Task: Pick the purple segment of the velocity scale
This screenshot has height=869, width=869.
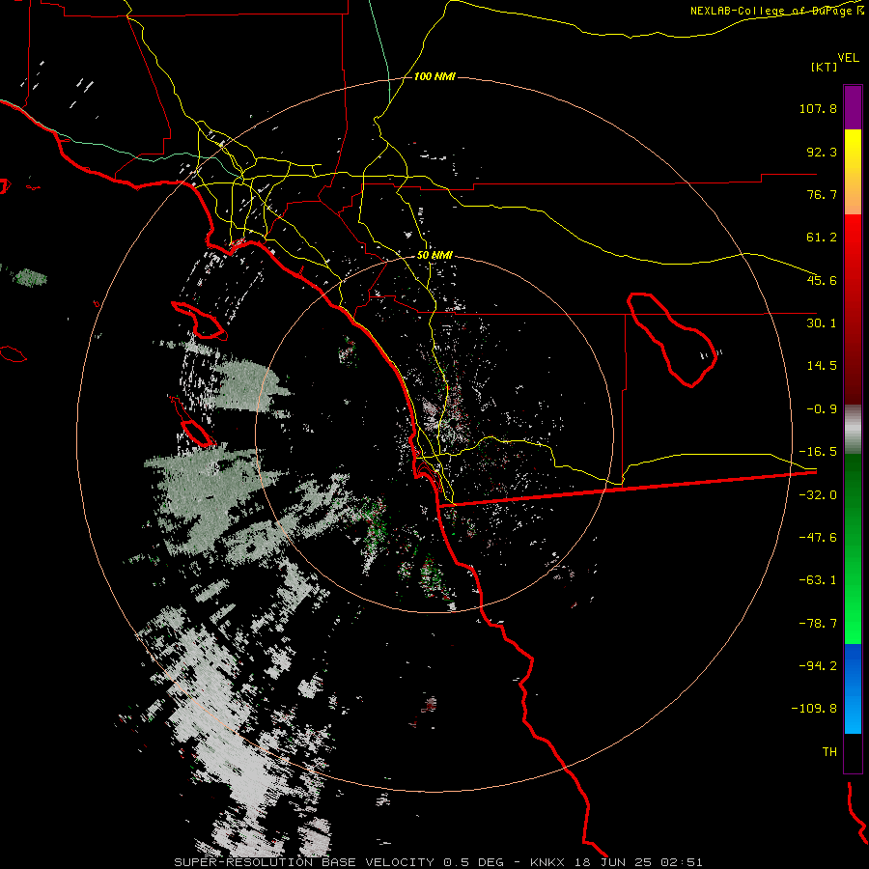Action: click(x=853, y=107)
